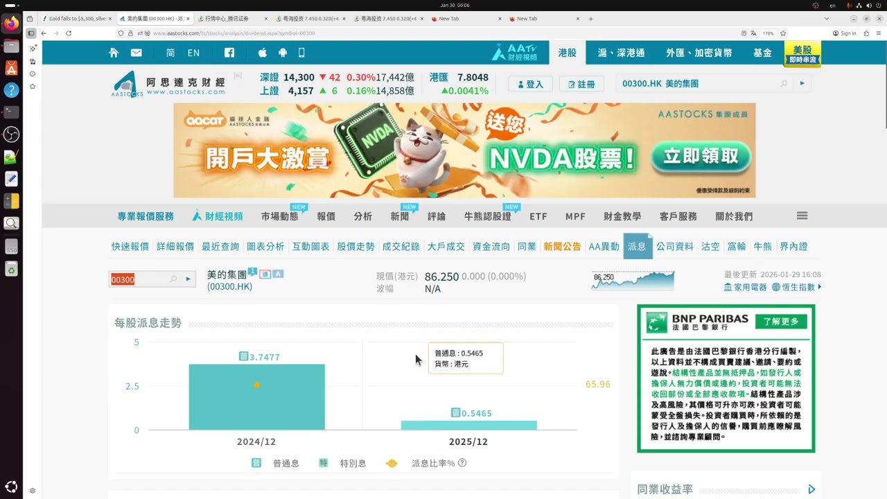This screenshot has height=499, width=887.
Task: Open the Ubuntu Software icon in dock
Action: pos(11,68)
